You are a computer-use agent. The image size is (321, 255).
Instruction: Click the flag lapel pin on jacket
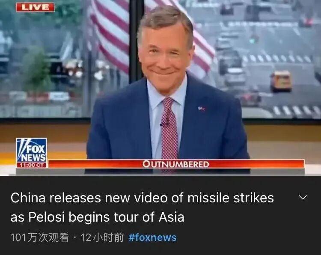[x=202, y=109]
